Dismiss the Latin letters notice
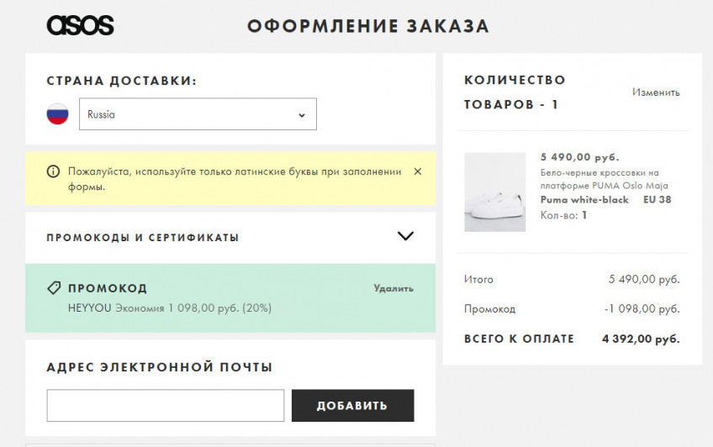713x447 pixels. (418, 171)
